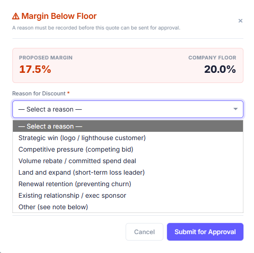The width and height of the screenshot is (254, 253).
Task: Submit the quote for approval
Action: coord(205,232)
